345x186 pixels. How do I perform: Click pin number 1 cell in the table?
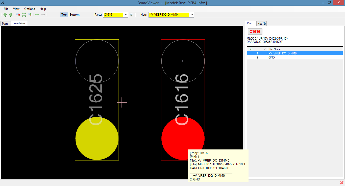(257, 53)
